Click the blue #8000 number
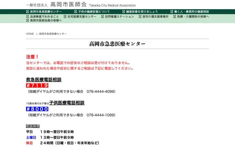Image resolution: width=235 pixels, height=147 pixels. 37,109
